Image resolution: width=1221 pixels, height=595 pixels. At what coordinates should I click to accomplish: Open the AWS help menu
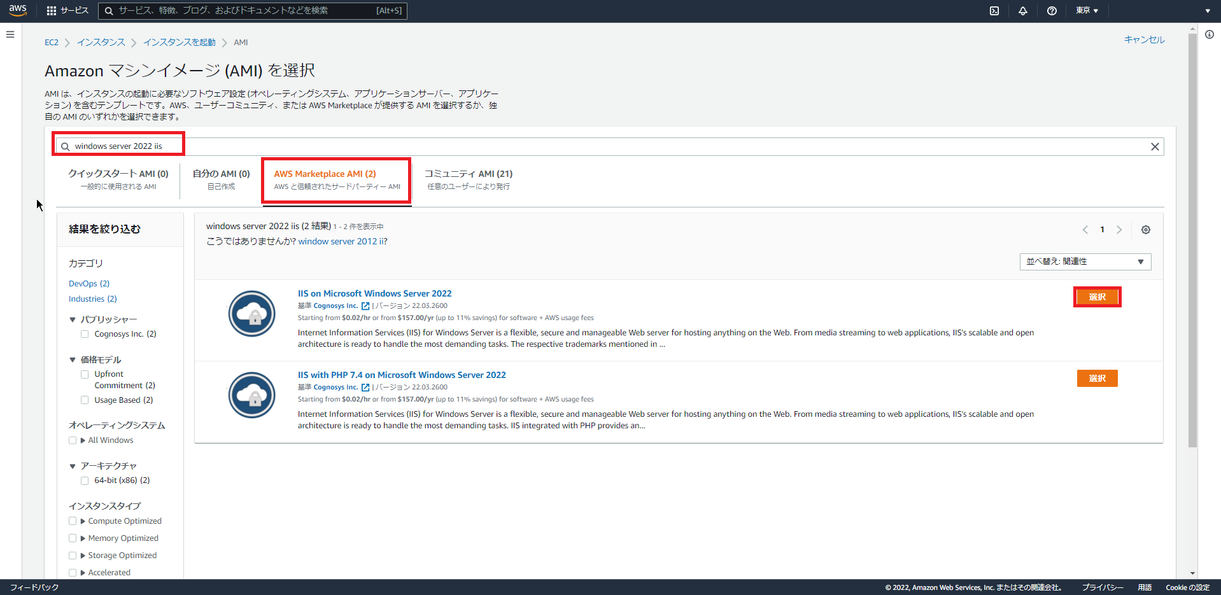pyautogui.click(x=1051, y=11)
